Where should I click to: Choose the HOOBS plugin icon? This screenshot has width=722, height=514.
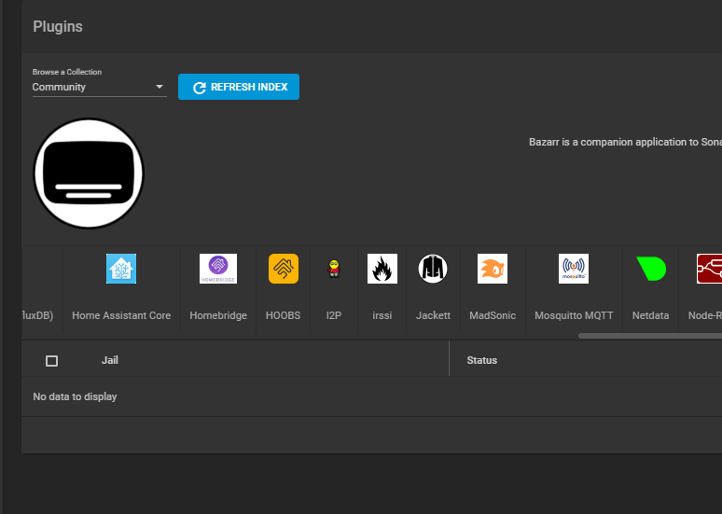(284, 269)
